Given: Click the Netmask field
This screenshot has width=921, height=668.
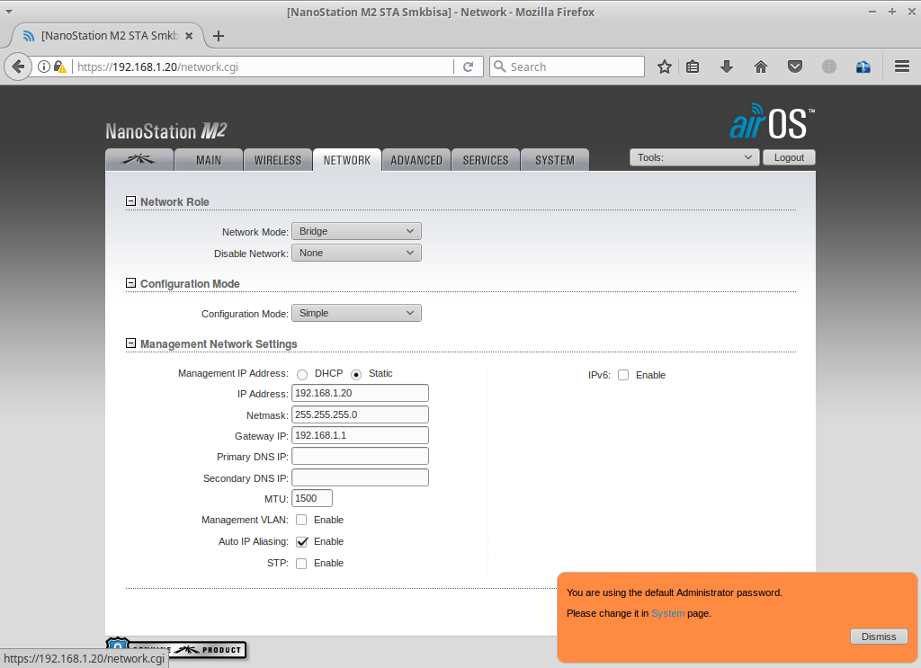Looking at the screenshot, I should coord(360,414).
